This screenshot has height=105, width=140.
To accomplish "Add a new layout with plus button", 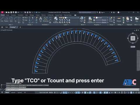I will coord(25,92).
